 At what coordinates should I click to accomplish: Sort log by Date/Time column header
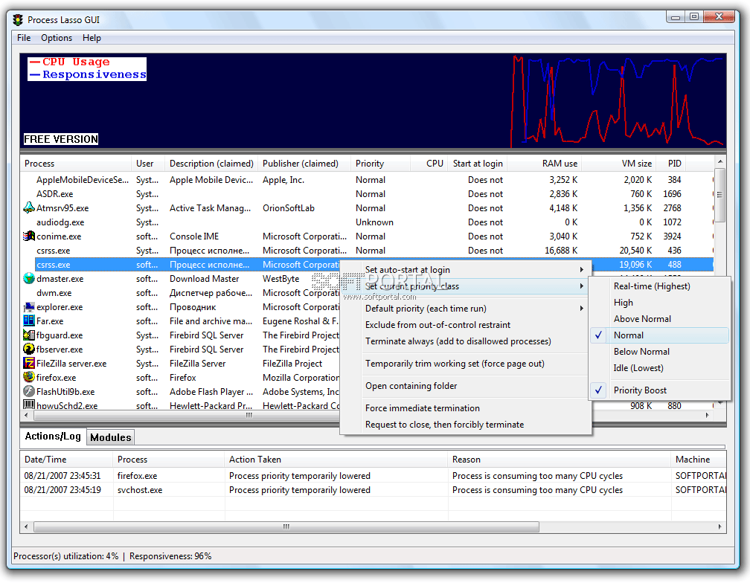[x=66, y=460]
